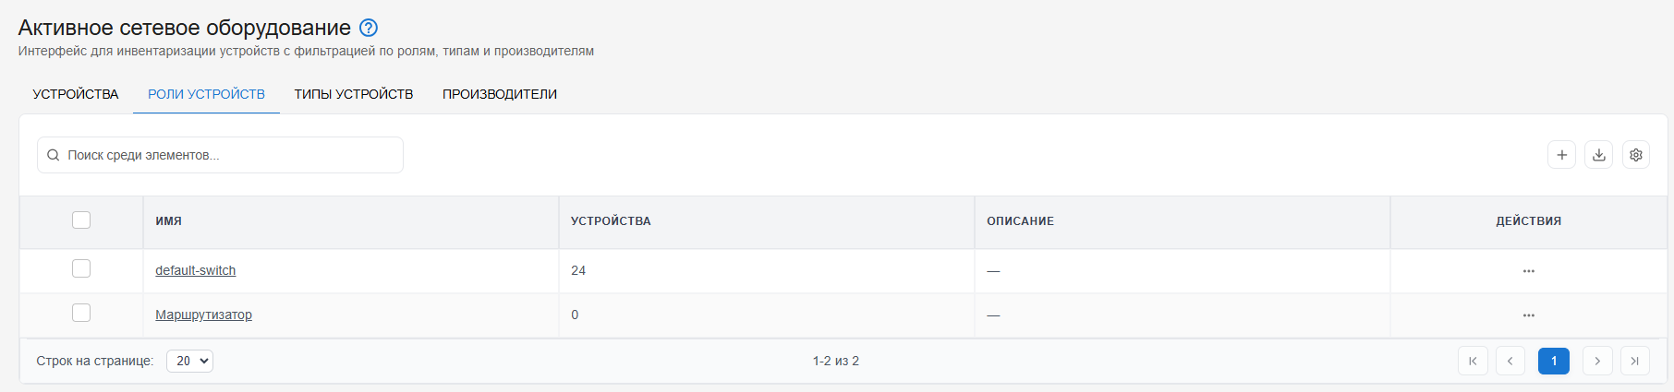Viewport: 1674px width, 392px height.
Task: Check the Маршрутизатор row checkbox
Action: pyautogui.click(x=81, y=313)
